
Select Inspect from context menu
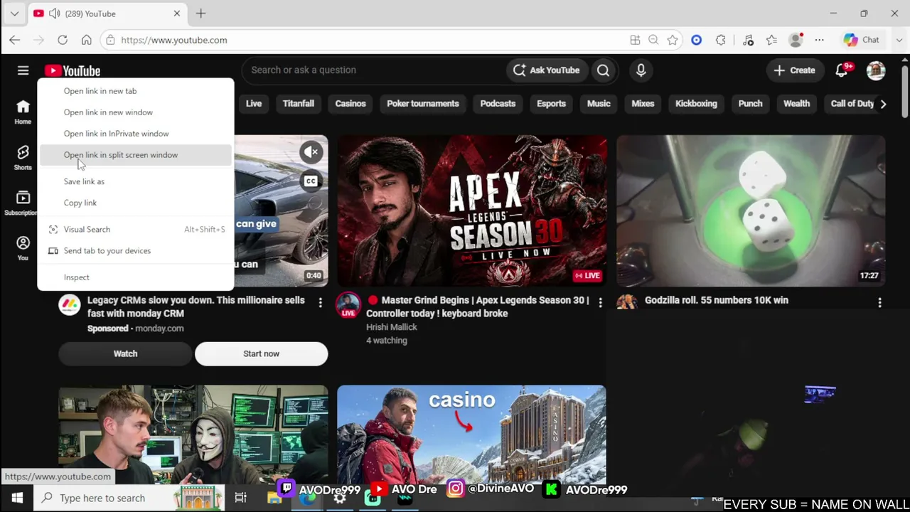click(135, 277)
